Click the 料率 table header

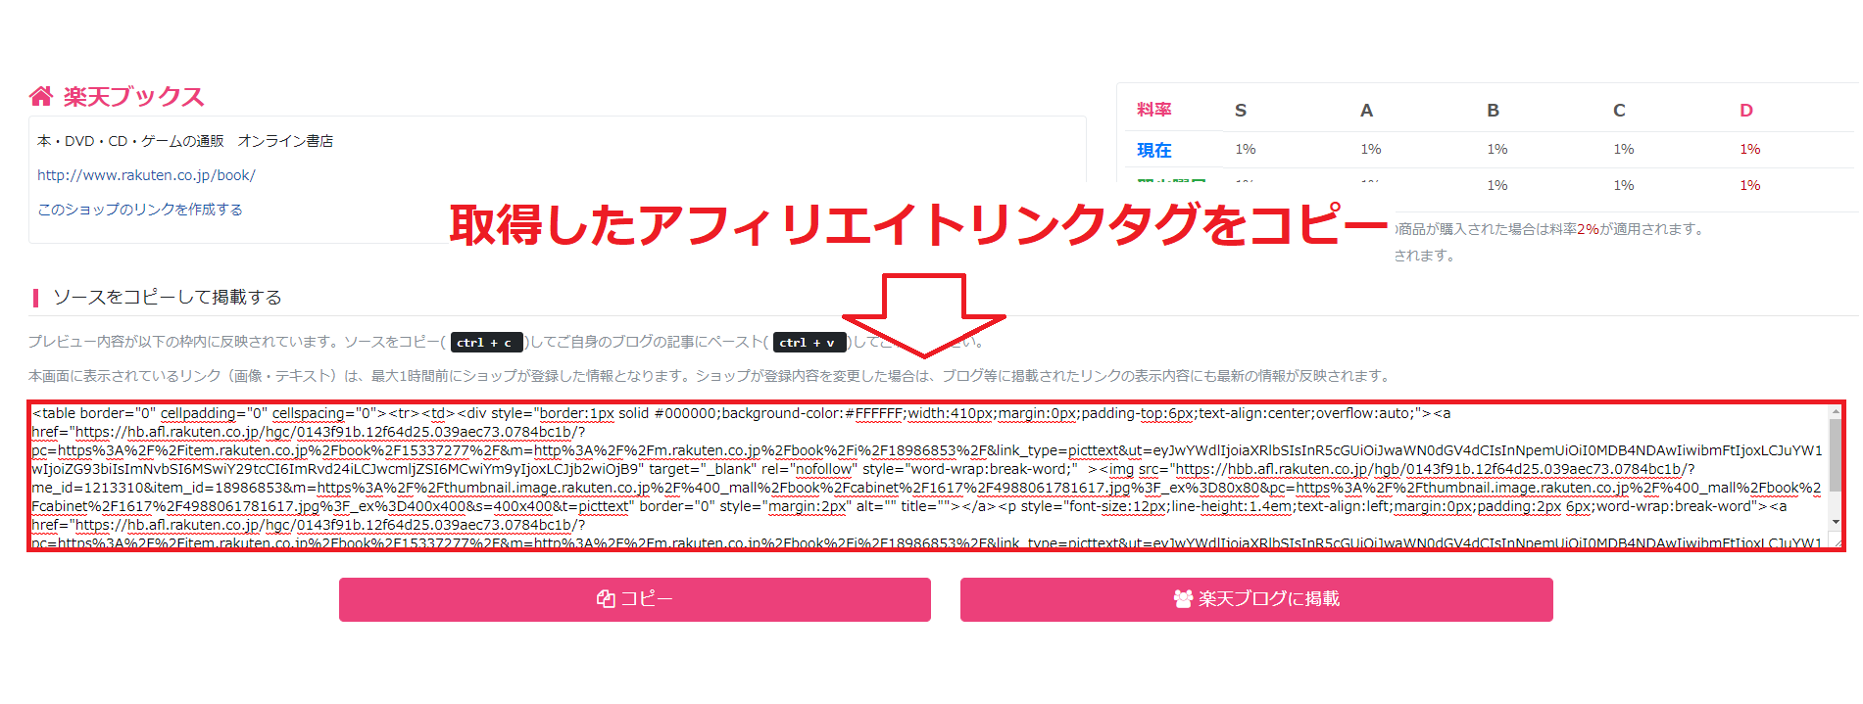pyautogui.click(x=1154, y=110)
